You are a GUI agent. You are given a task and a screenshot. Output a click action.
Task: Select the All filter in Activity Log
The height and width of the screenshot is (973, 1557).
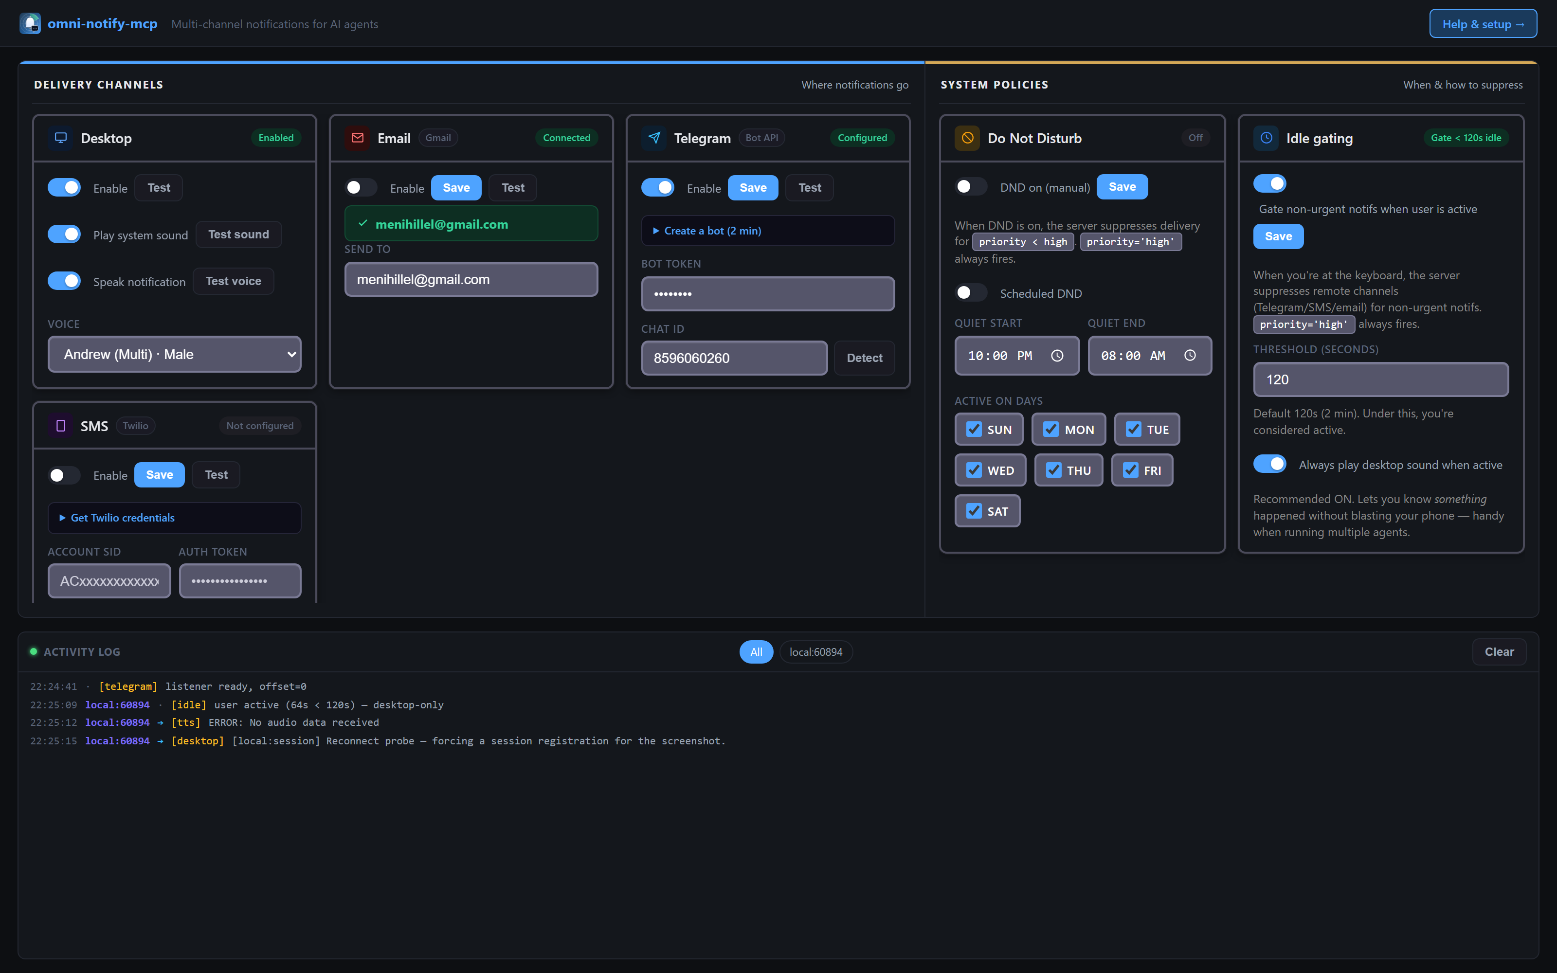click(756, 651)
